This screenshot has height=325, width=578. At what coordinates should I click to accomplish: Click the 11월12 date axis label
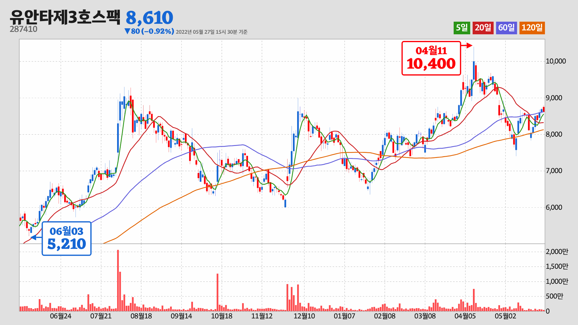[x=262, y=316]
